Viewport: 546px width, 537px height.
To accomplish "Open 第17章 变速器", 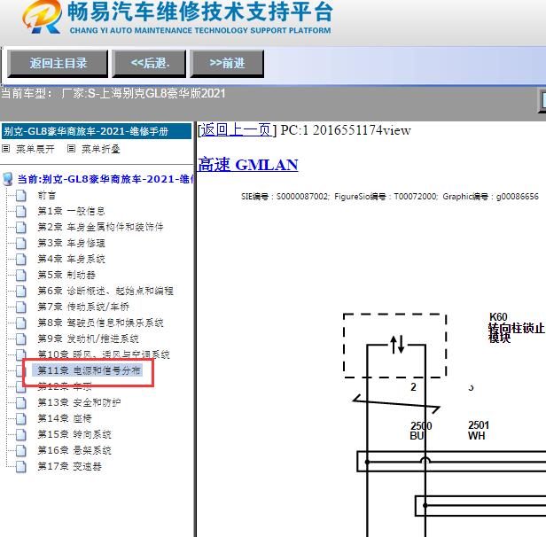I will 70,467.
